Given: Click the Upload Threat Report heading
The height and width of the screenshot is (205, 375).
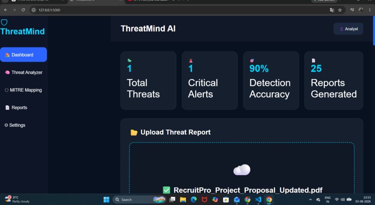Looking at the screenshot, I should tap(175, 132).
